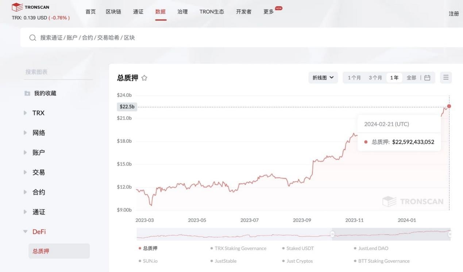Image resolution: width=463 pixels, height=272 pixels.
Task: Open the 折线图 chart type dropdown
Action: (323, 77)
